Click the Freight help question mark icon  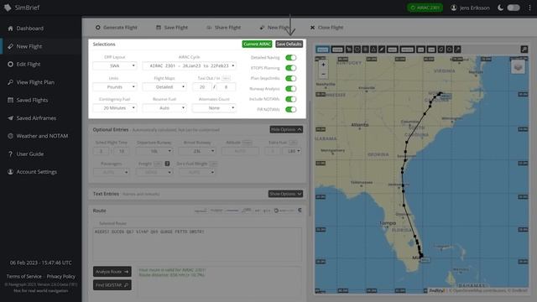[167, 164]
